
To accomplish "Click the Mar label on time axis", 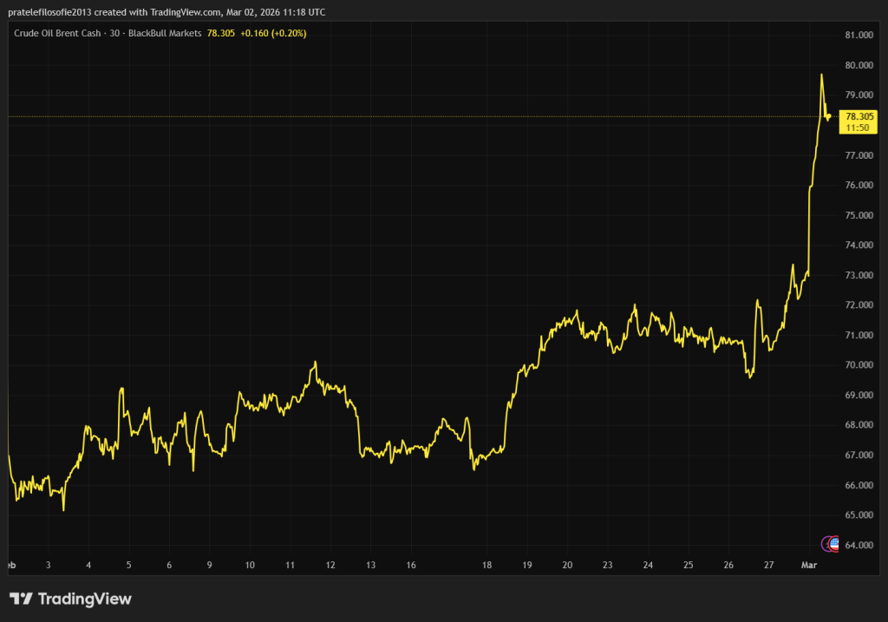I will click(x=810, y=565).
